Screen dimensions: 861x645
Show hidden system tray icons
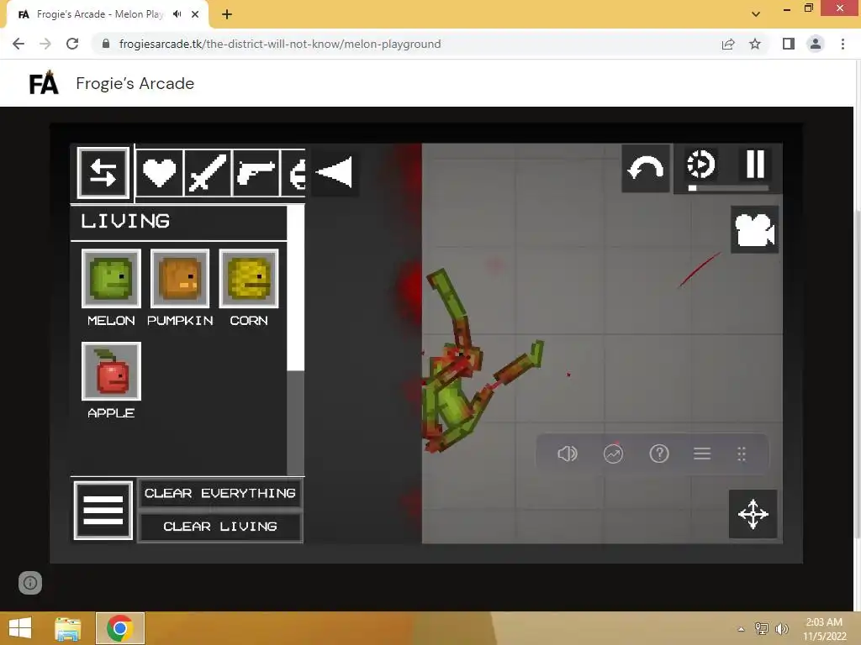(741, 629)
